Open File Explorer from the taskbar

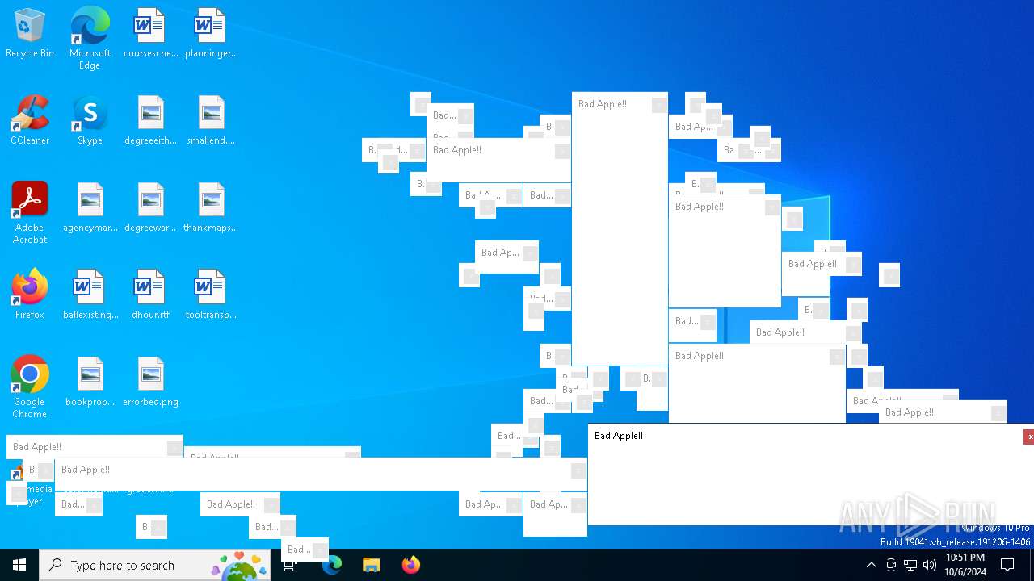pos(371,565)
